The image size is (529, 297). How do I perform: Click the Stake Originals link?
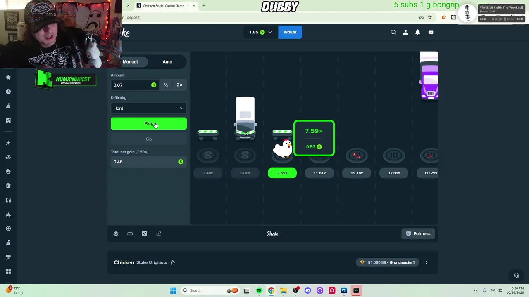(151, 262)
